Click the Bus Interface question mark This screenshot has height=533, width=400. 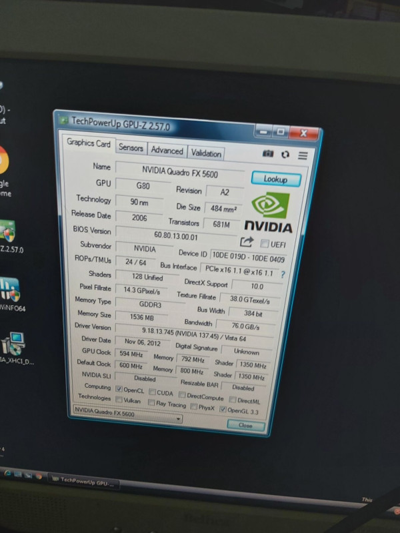coord(283,274)
